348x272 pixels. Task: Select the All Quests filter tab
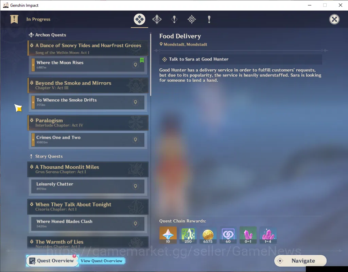(x=139, y=19)
